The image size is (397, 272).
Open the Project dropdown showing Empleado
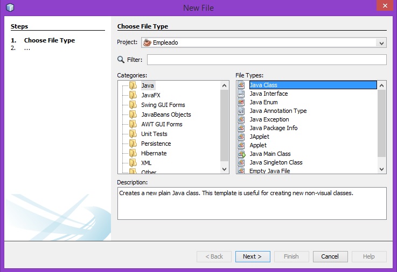[382, 43]
